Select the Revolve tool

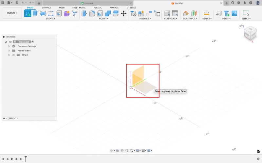pos(43,13)
